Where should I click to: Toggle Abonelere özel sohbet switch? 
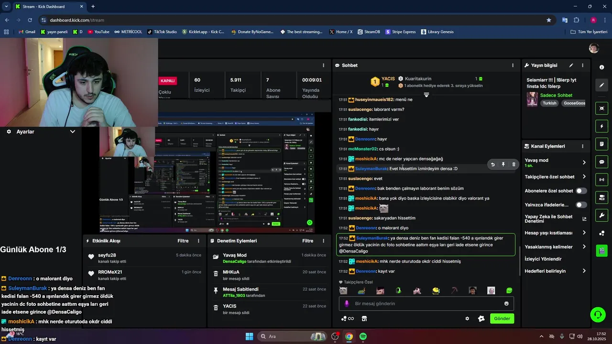(x=581, y=191)
